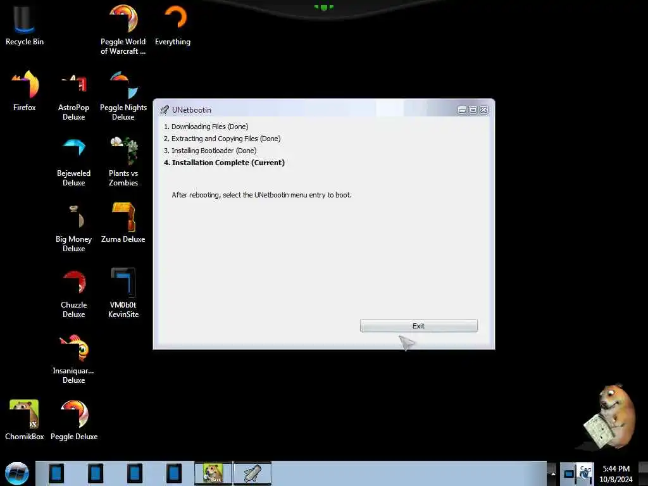
Task: Click '2. Extracting and Copying Files (Done)' text
Action: [222, 139]
